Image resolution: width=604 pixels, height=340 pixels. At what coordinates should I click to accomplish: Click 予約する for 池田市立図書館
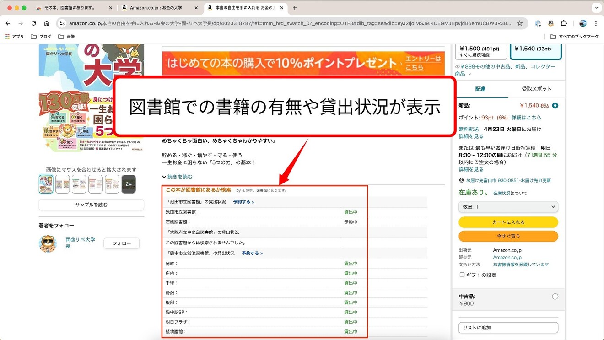(x=243, y=202)
